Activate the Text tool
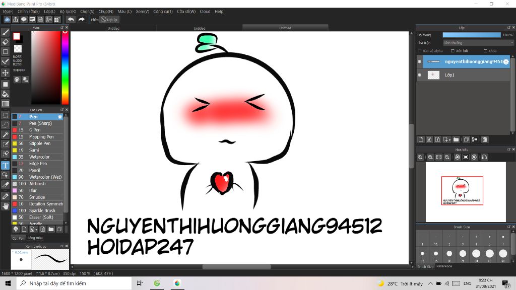This screenshot has width=516, height=290. pyautogui.click(x=5, y=165)
